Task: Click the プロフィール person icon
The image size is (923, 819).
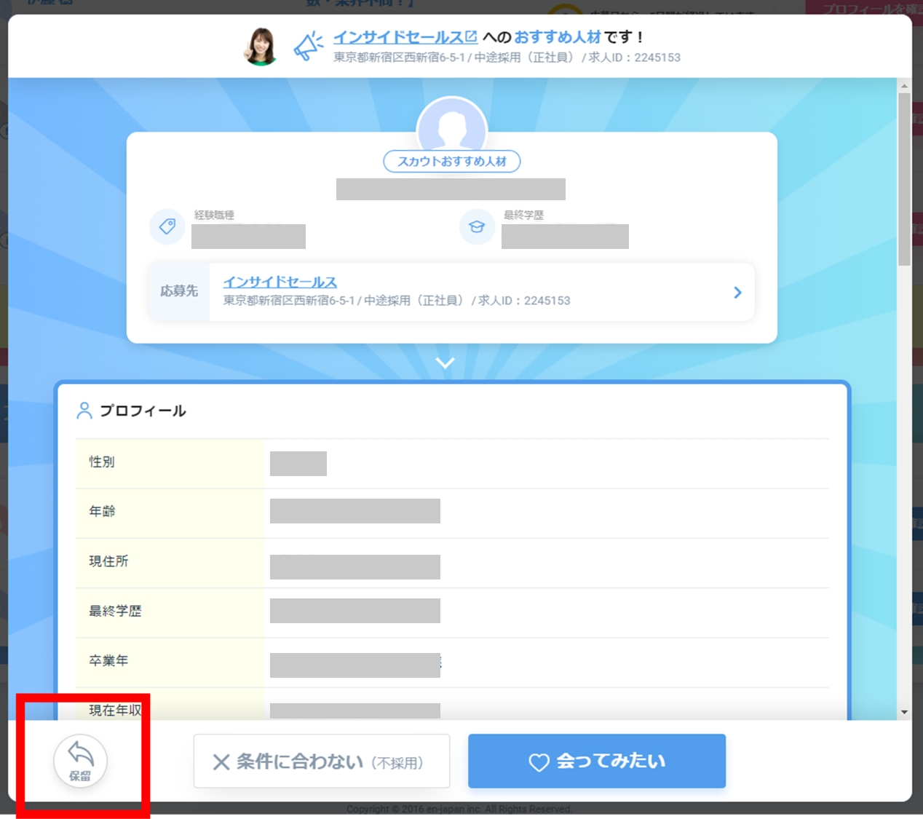Action: point(84,411)
